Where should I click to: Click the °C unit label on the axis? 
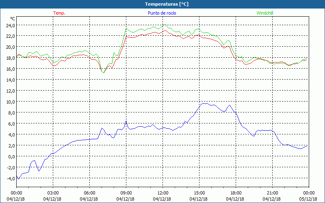pyautogui.click(x=13, y=19)
